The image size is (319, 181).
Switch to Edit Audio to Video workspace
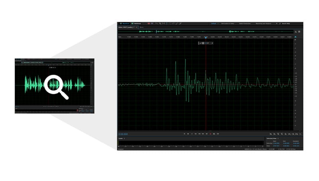(x=228, y=24)
